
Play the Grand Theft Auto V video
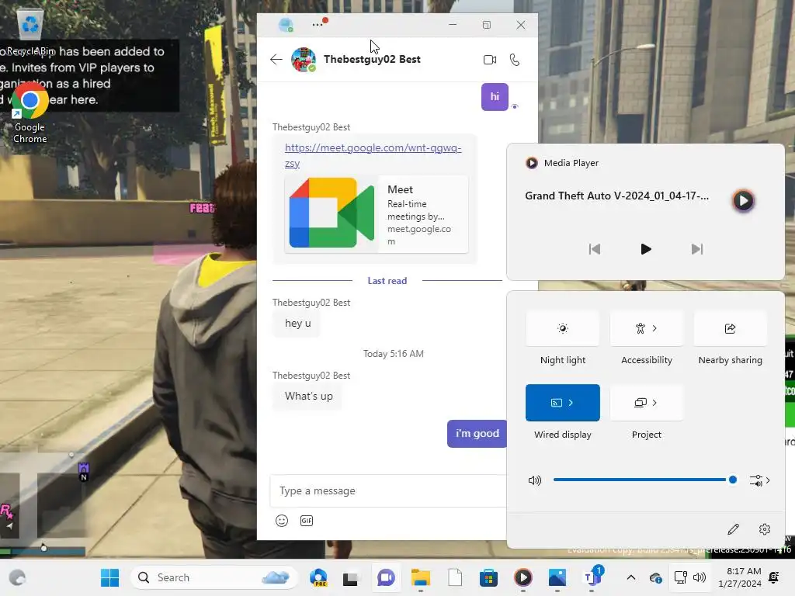click(x=645, y=249)
